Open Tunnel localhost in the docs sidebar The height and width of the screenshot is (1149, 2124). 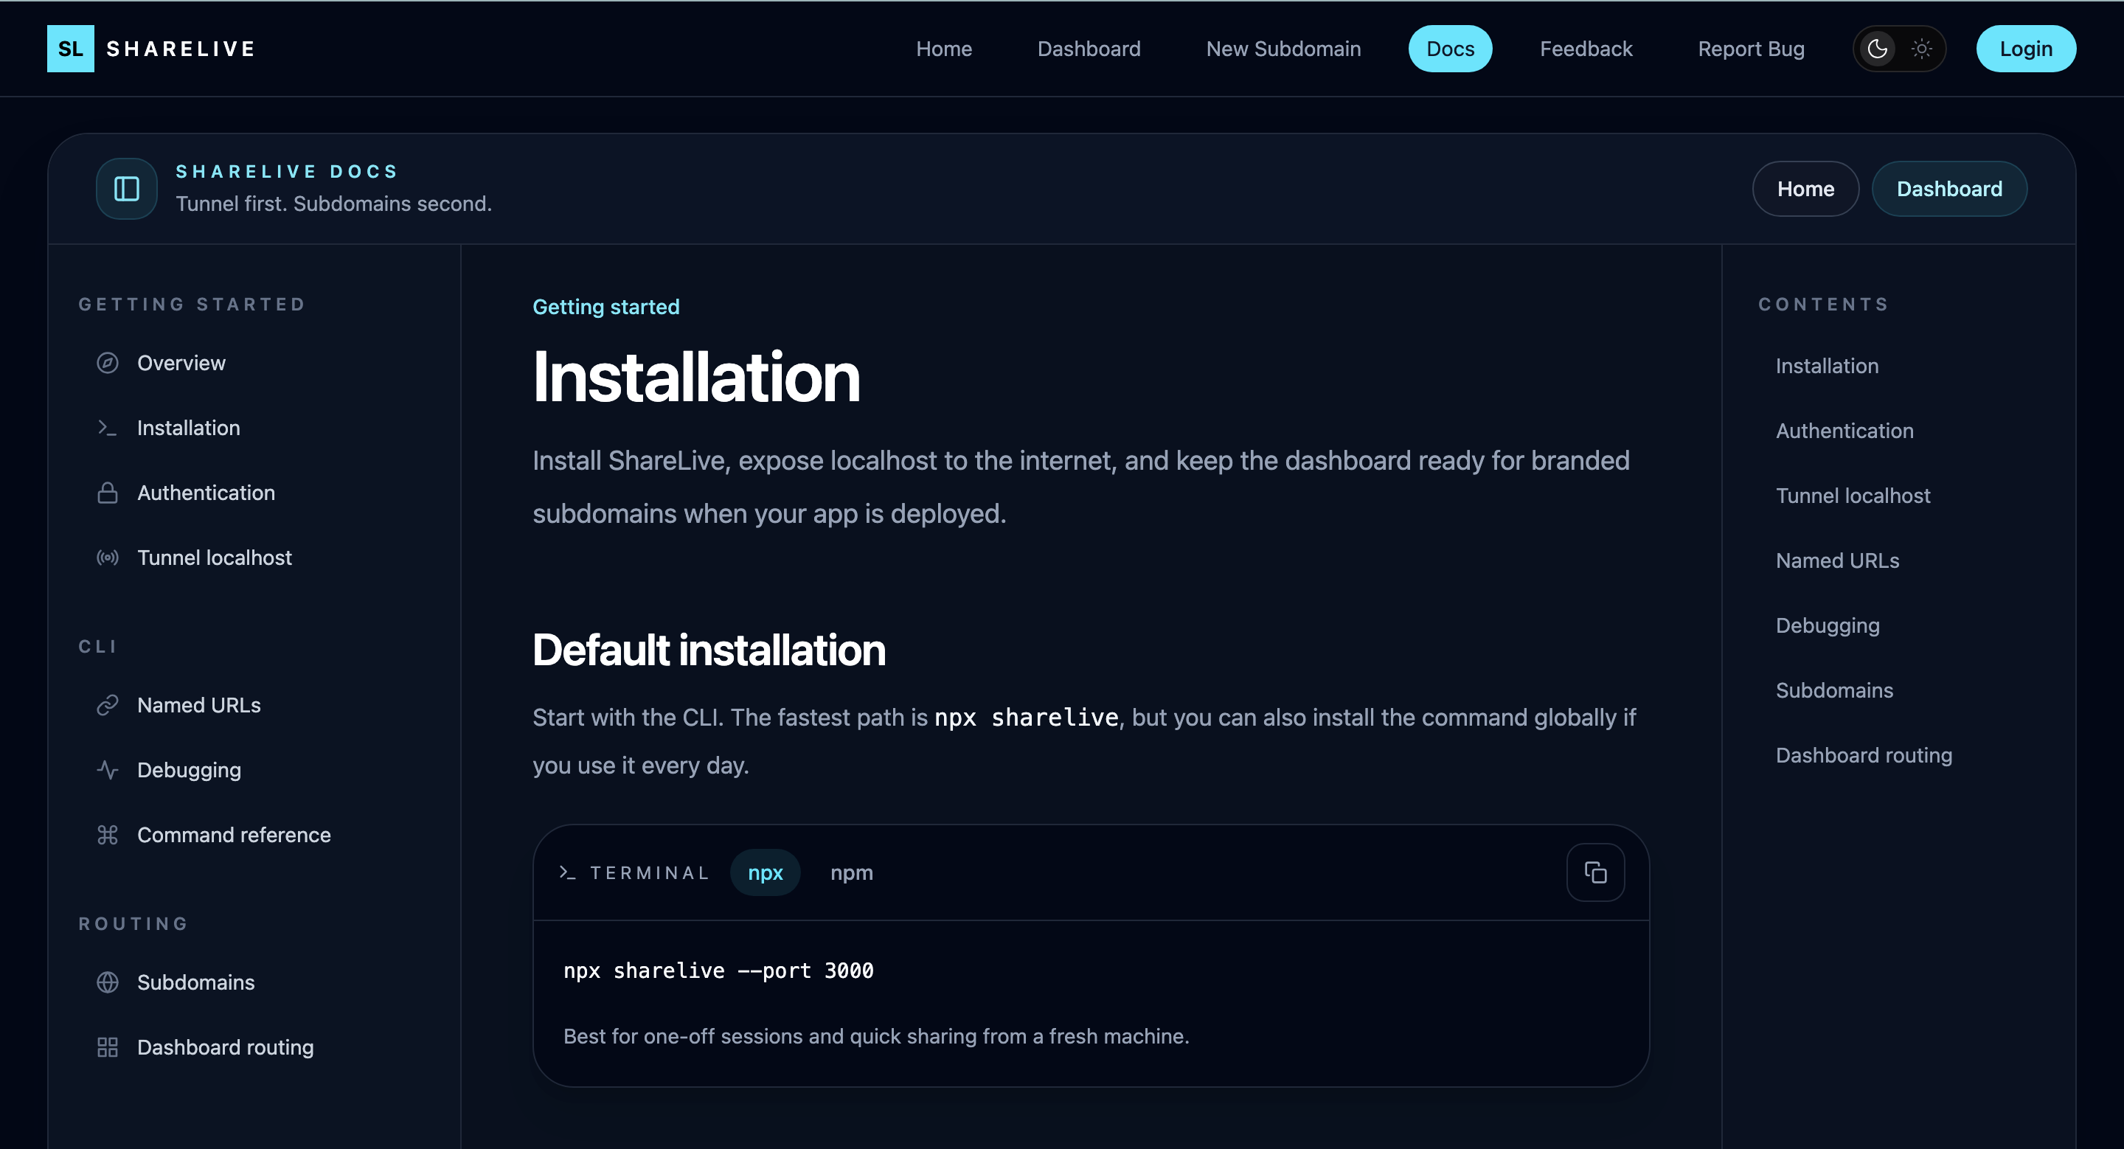tap(254, 558)
